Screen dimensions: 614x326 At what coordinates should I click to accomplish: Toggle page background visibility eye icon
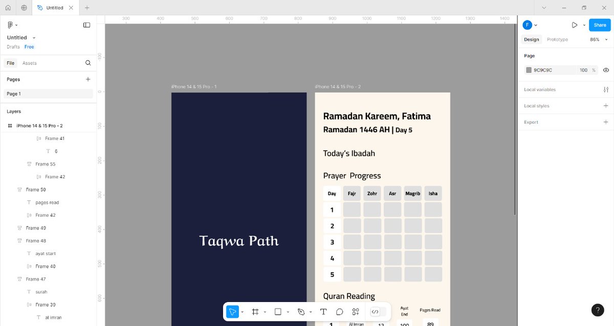coord(606,70)
